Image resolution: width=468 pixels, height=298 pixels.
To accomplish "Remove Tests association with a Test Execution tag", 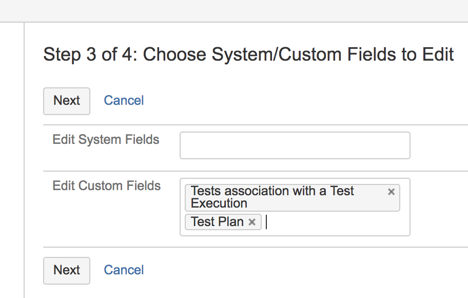I will coord(391,192).
